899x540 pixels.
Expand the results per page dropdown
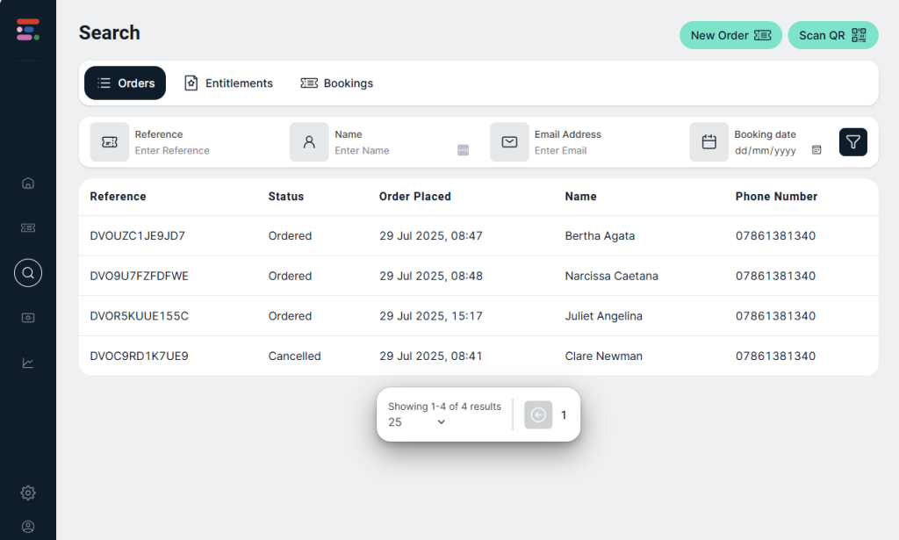click(417, 422)
